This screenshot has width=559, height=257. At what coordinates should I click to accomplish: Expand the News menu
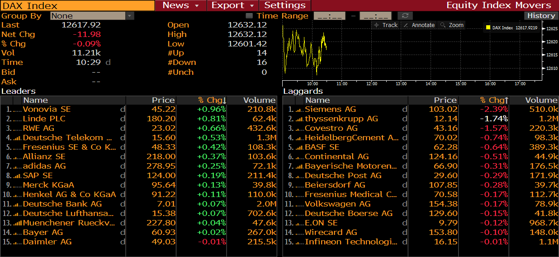click(x=180, y=5)
